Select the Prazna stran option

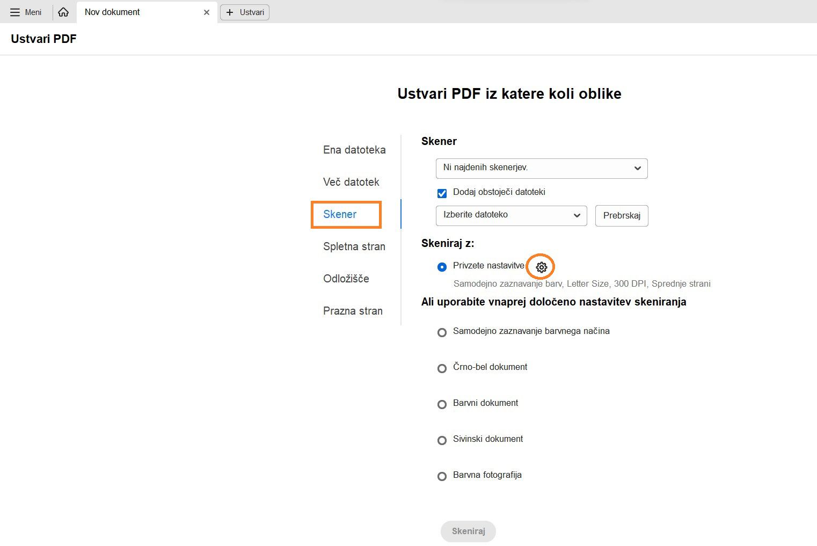[352, 311]
